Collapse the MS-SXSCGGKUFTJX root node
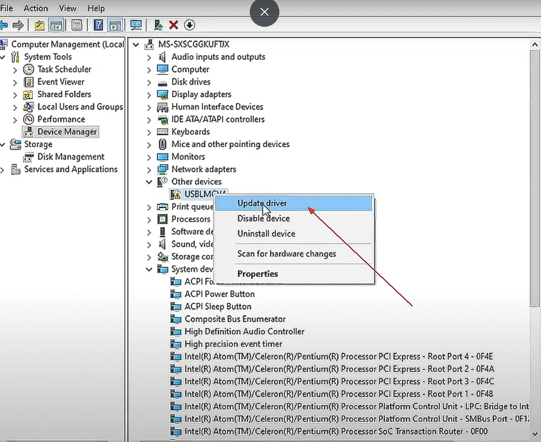The image size is (541, 442). pyautogui.click(x=136, y=45)
